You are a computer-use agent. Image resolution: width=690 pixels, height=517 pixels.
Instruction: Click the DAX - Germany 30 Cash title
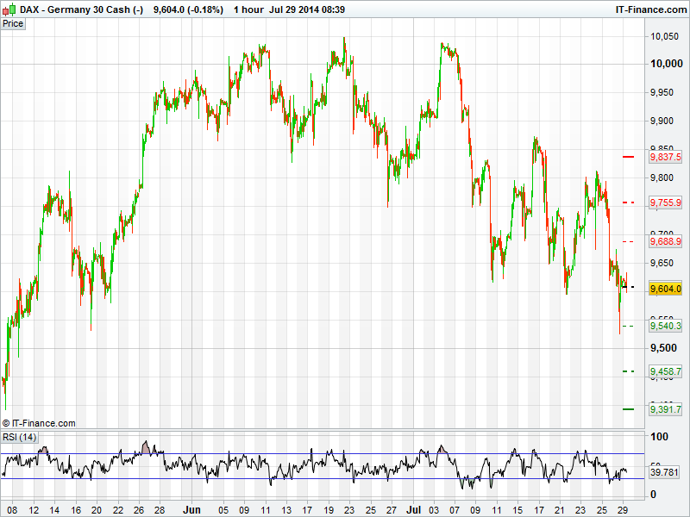(81, 9)
